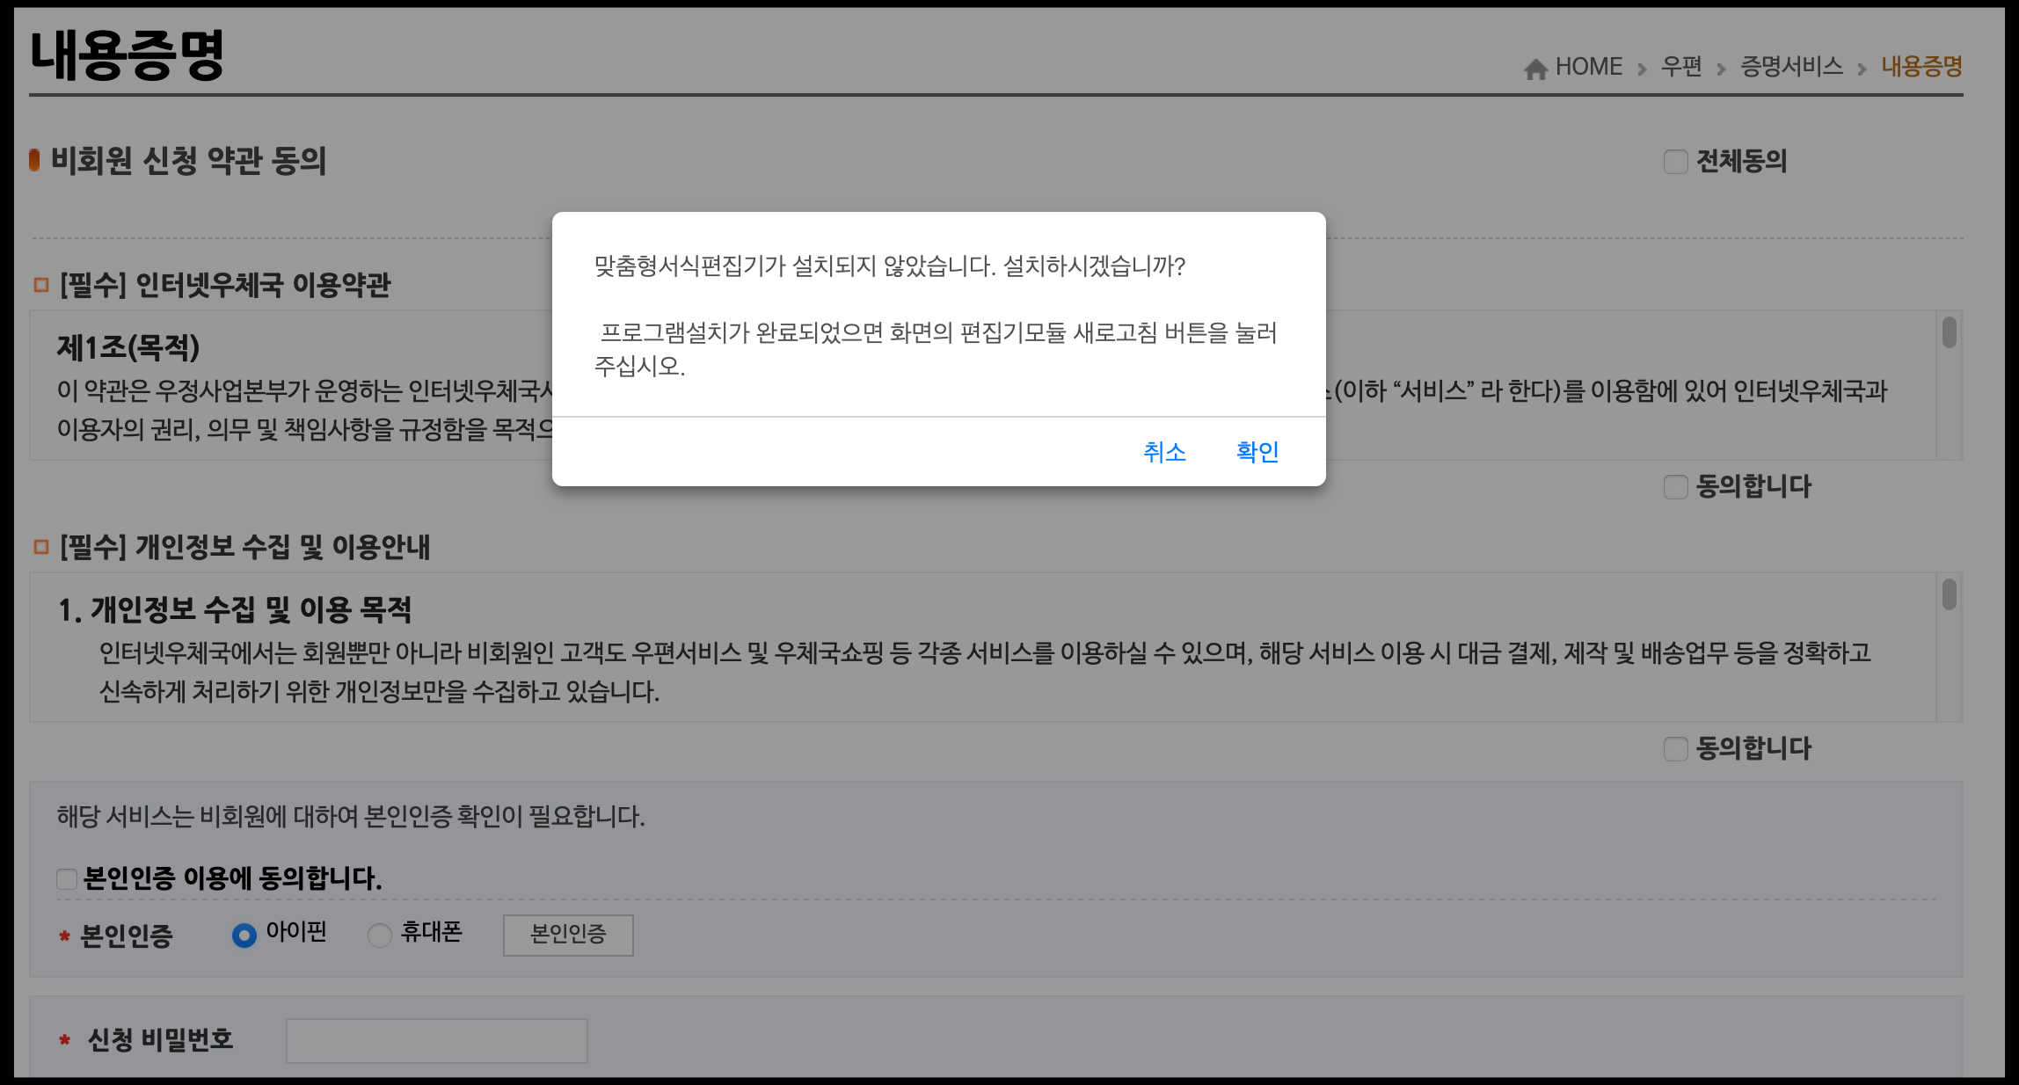Image resolution: width=2019 pixels, height=1085 pixels.
Task: Select the 아이핀 radio option
Action: click(x=244, y=935)
